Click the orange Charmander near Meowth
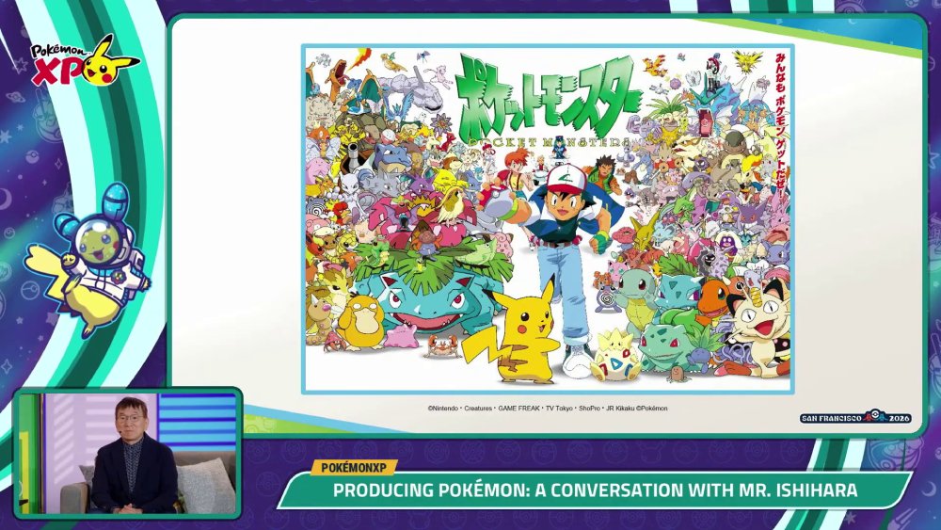Image resolution: width=941 pixels, height=530 pixels. tap(713, 298)
